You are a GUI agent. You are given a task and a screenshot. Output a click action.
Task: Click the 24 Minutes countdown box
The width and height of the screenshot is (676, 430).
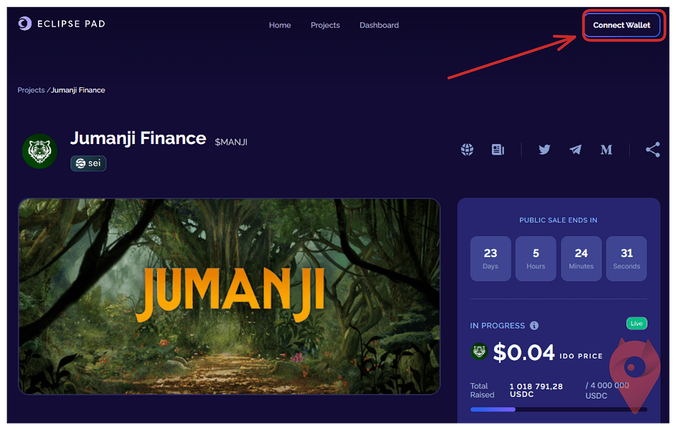(581, 258)
